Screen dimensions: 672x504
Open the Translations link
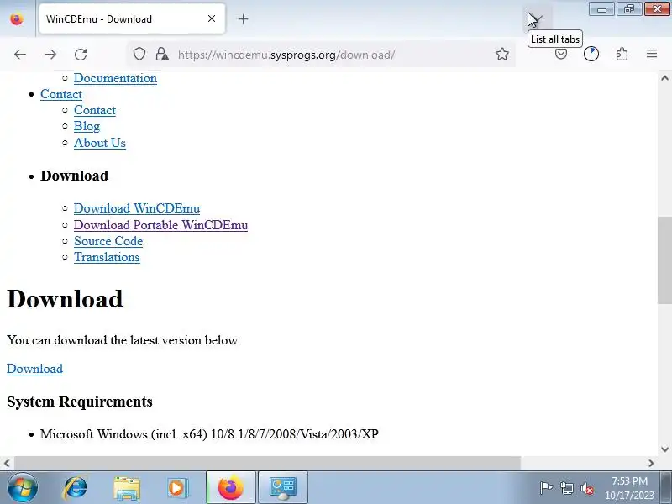pos(107,257)
